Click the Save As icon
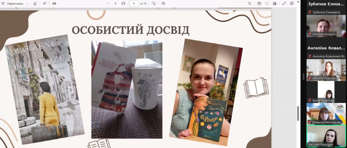The height and width of the screenshot is (148, 347). (274, 3)
